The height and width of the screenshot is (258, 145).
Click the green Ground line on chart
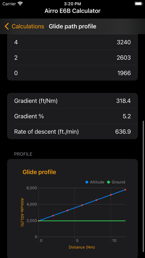click(82, 221)
